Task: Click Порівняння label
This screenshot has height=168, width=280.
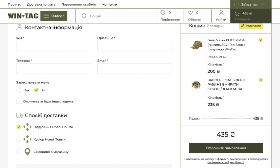Action: coord(170,19)
